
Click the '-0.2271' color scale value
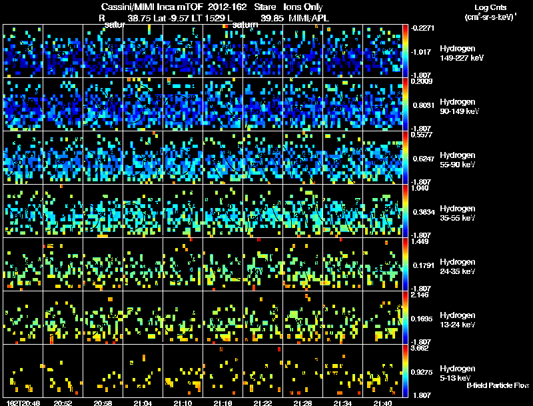click(422, 28)
